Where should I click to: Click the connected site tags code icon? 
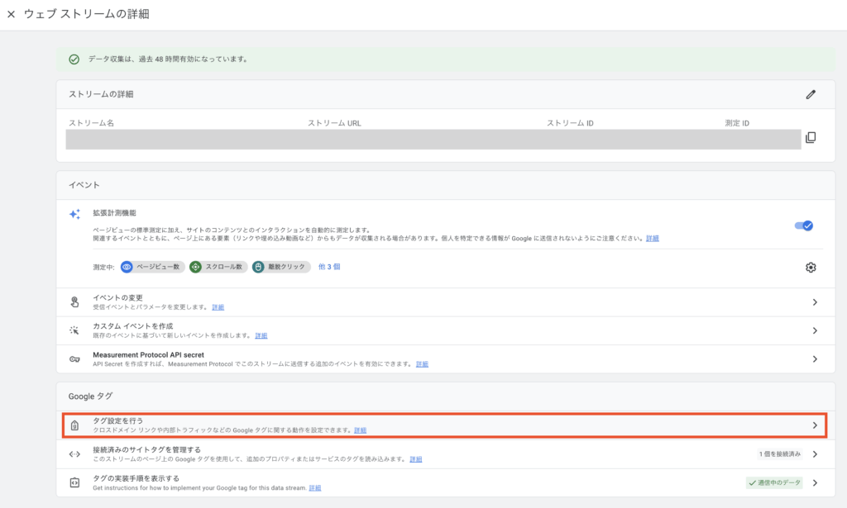tap(74, 454)
